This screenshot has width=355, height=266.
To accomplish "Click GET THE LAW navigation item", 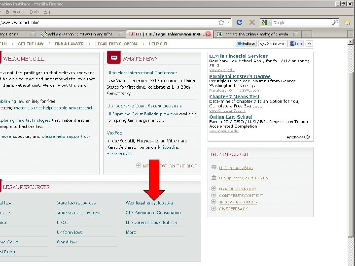I will click(31, 44).
